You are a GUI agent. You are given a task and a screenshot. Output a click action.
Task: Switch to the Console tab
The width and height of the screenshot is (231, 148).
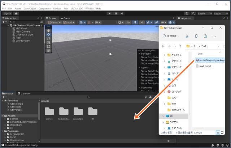pos(24,93)
